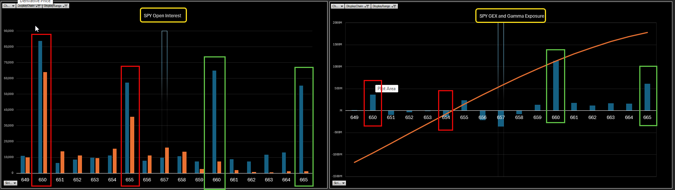Click the '10,000' value axis label
675x190 pixels.
(9, 157)
